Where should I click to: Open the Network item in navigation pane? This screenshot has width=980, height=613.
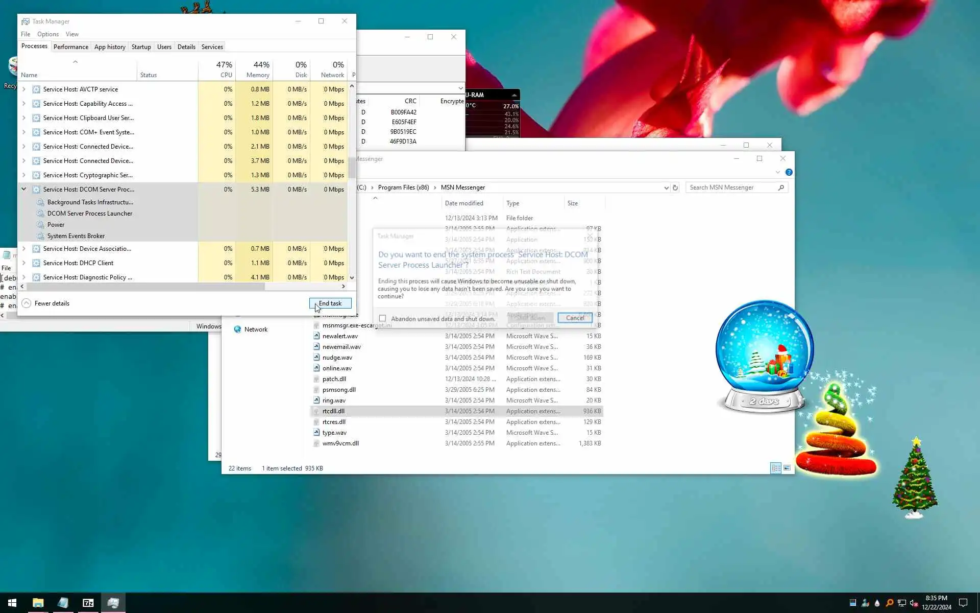[x=256, y=329]
